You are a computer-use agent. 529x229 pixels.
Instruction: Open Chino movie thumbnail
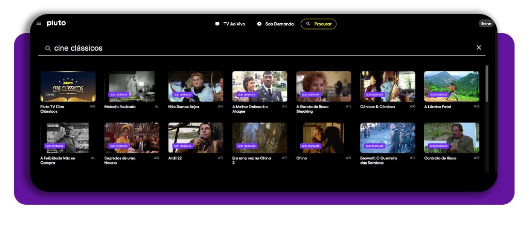(x=323, y=138)
